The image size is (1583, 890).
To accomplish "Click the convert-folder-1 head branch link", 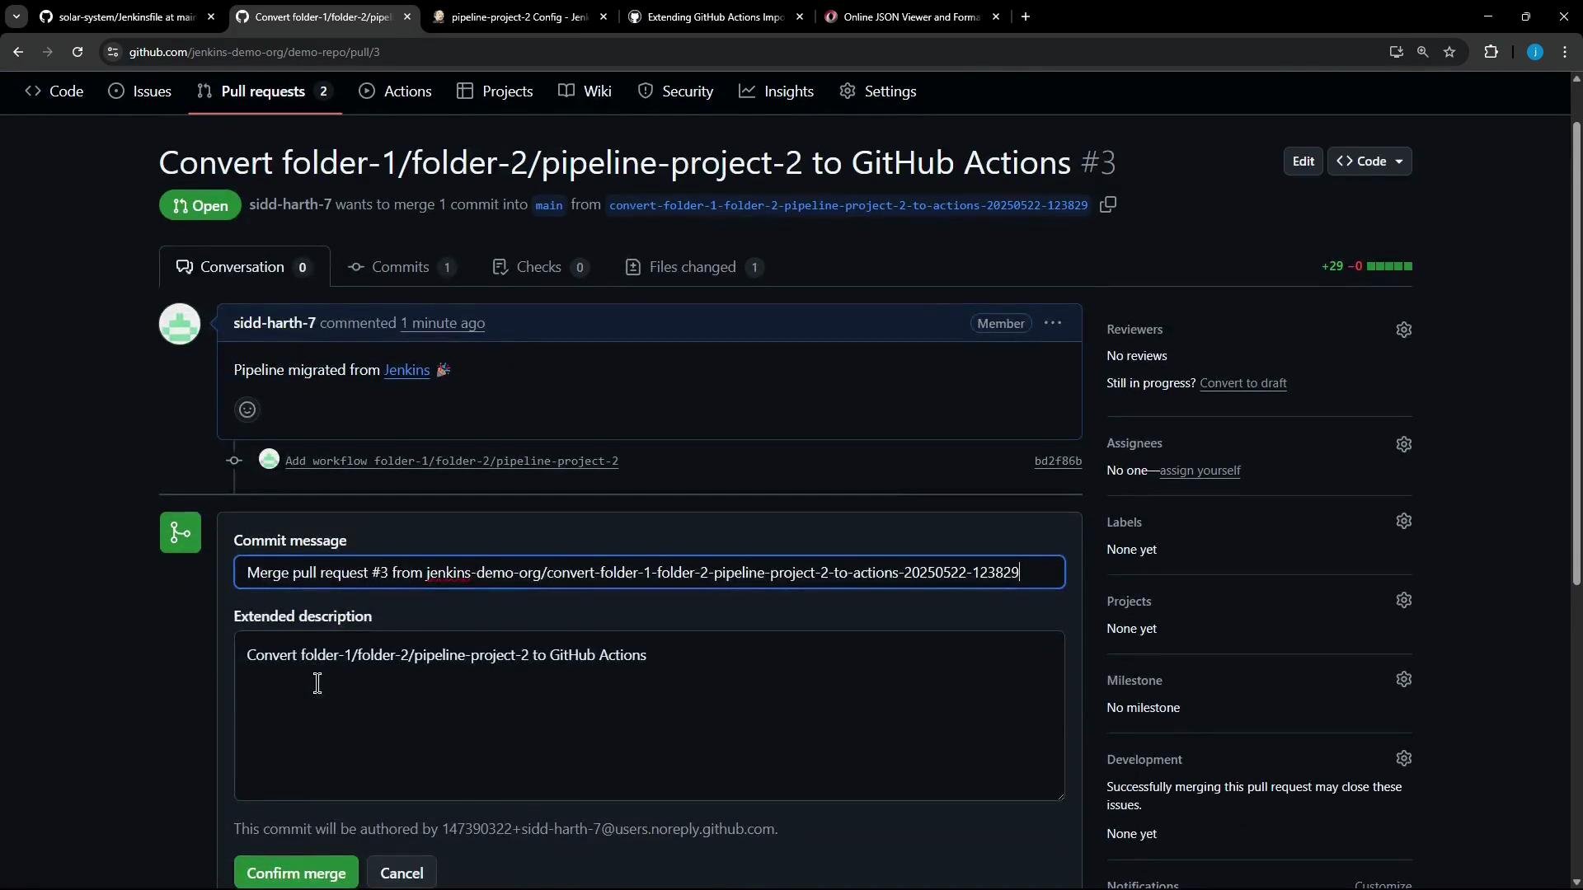I will pos(848,205).
